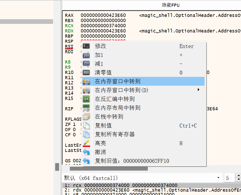Increase argument count with stepper up arrow
This screenshot has width=241, height=195.
(239, 176)
